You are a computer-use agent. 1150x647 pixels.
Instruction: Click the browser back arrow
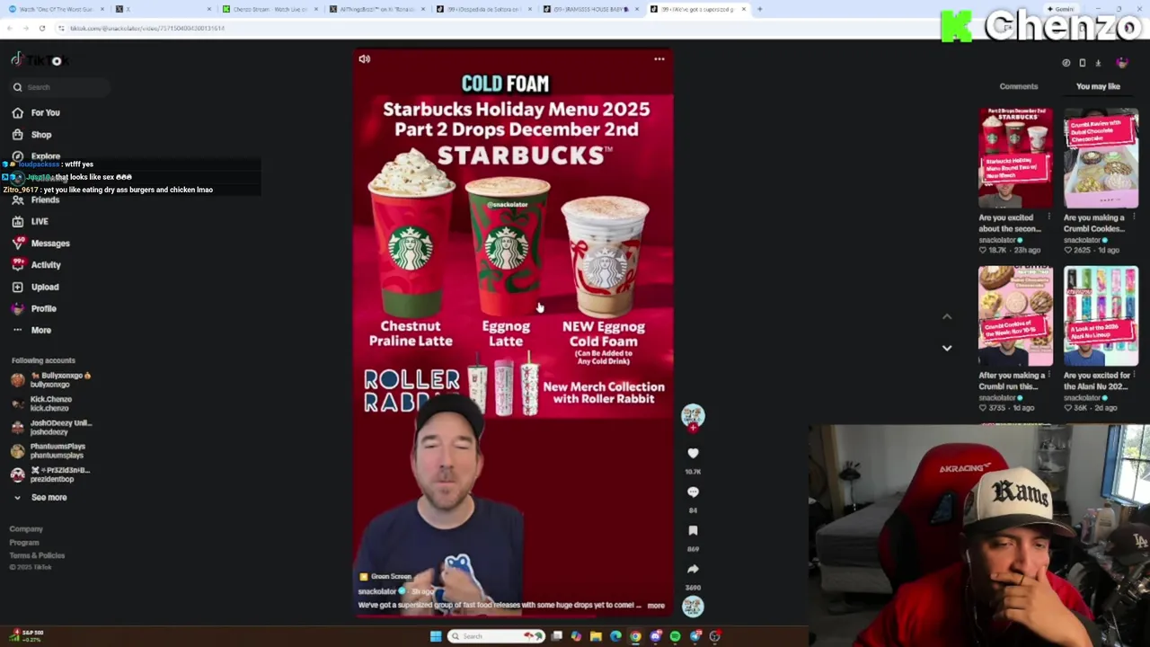9,28
